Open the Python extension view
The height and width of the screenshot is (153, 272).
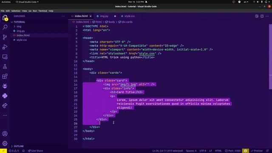click(x=5, y=96)
